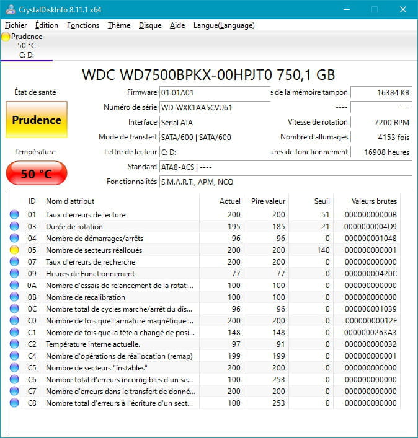Click the Actuel column header
The height and width of the screenshot is (438, 418).
click(222, 201)
